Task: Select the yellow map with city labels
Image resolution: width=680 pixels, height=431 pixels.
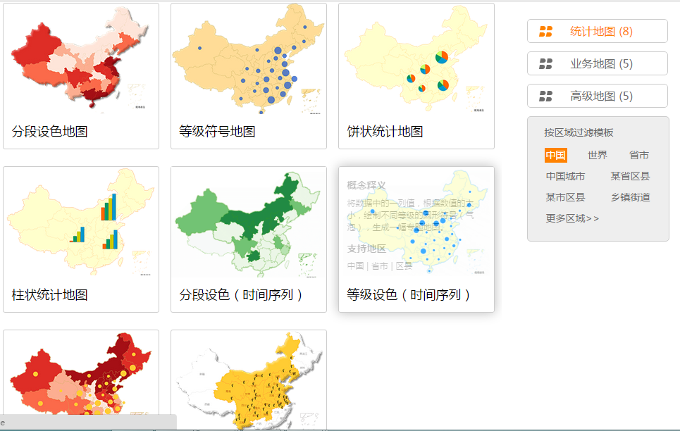Action: (x=248, y=380)
